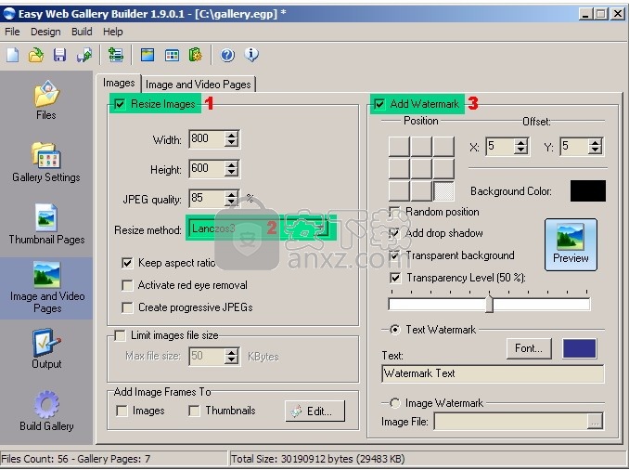Click the Watermark Text input field

pos(493,374)
